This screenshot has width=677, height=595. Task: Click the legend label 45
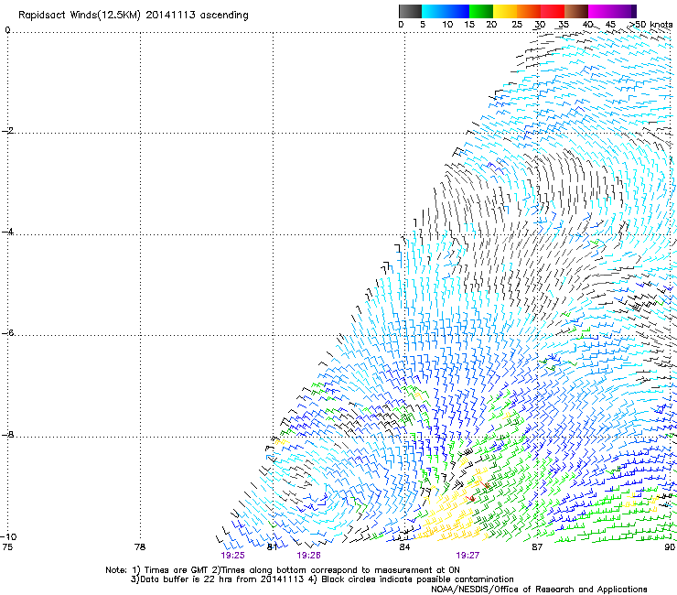pyautogui.click(x=610, y=25)
